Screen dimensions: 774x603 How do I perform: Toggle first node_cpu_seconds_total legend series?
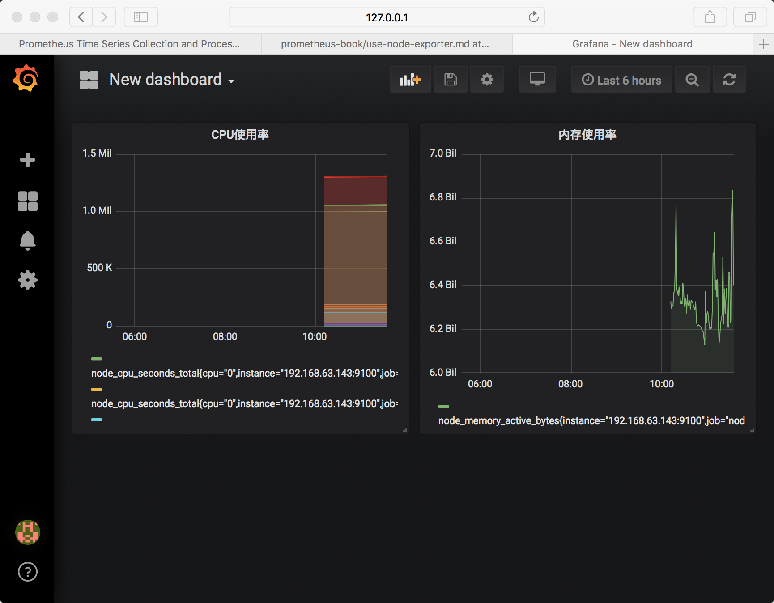[x=245, y=373]
